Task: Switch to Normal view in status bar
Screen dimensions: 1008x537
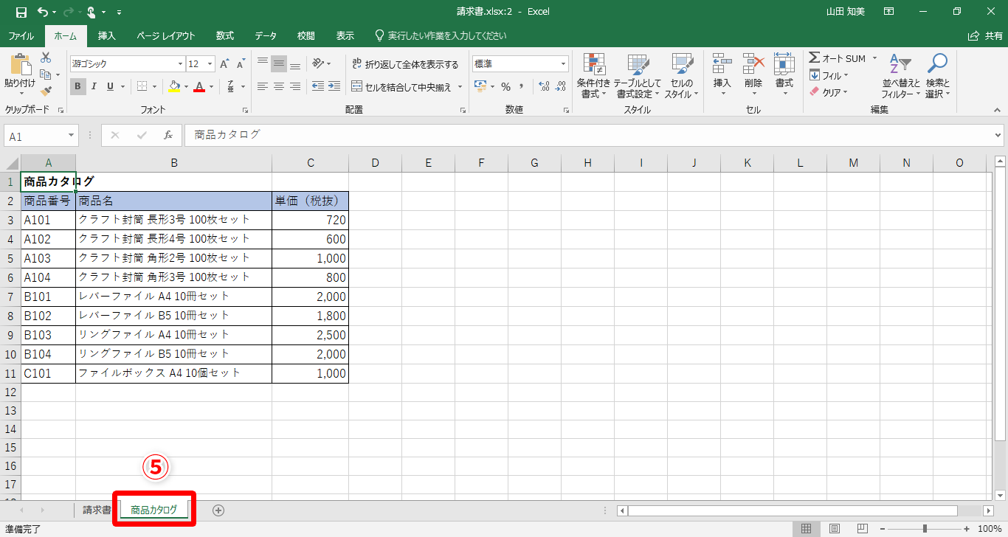Action: 807,529
